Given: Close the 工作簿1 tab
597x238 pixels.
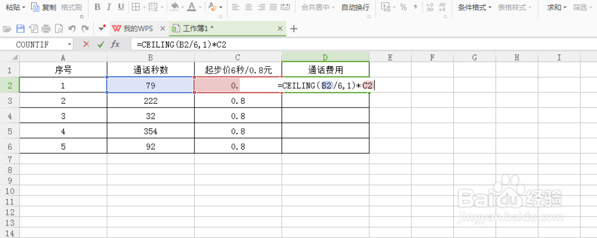Looking at the screenshot, I should tap(280, 29).
